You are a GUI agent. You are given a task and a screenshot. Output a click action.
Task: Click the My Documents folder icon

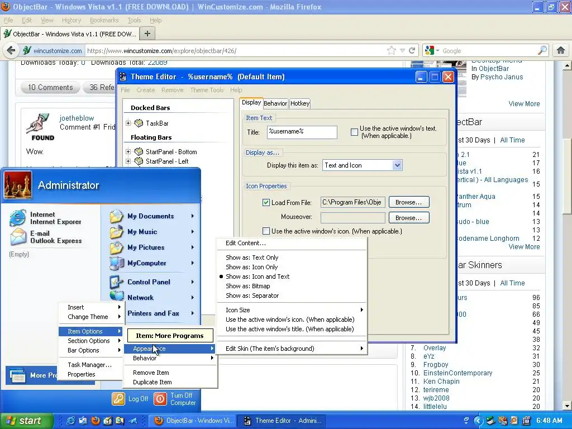(x=116, y=216)
